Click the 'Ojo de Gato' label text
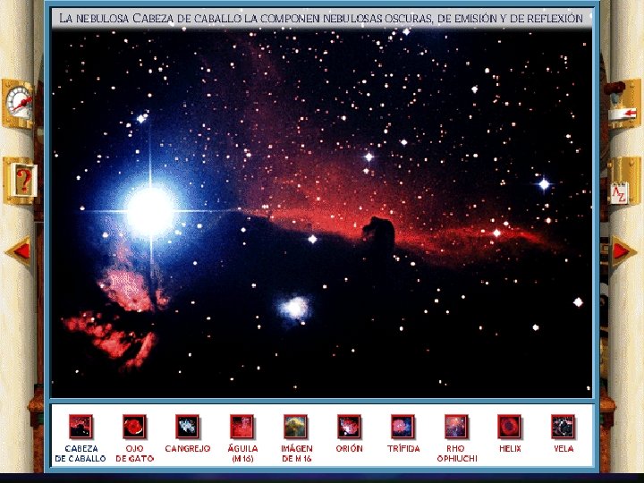644x483 pixels. click(x=134, y=453)
